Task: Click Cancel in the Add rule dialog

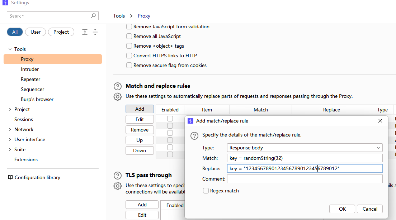Action: [x=370, y=209]
